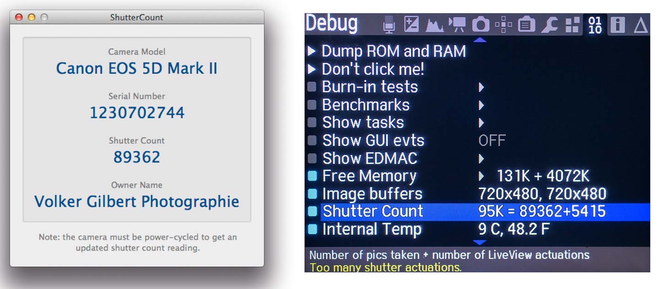The width and height of the screenshot is (659, 289).
Task: Click grey indicator beside Burn-in tests
Action: (312, 87)
